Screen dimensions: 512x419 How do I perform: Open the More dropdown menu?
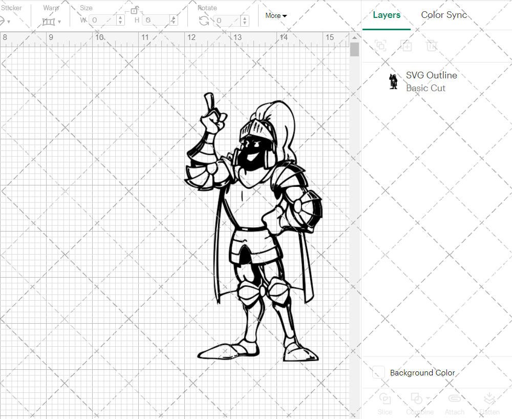click(275, 15)
